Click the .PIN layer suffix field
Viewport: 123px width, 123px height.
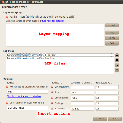(83, 93)
